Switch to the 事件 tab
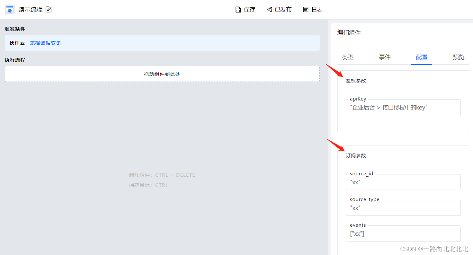 [385, 57]
